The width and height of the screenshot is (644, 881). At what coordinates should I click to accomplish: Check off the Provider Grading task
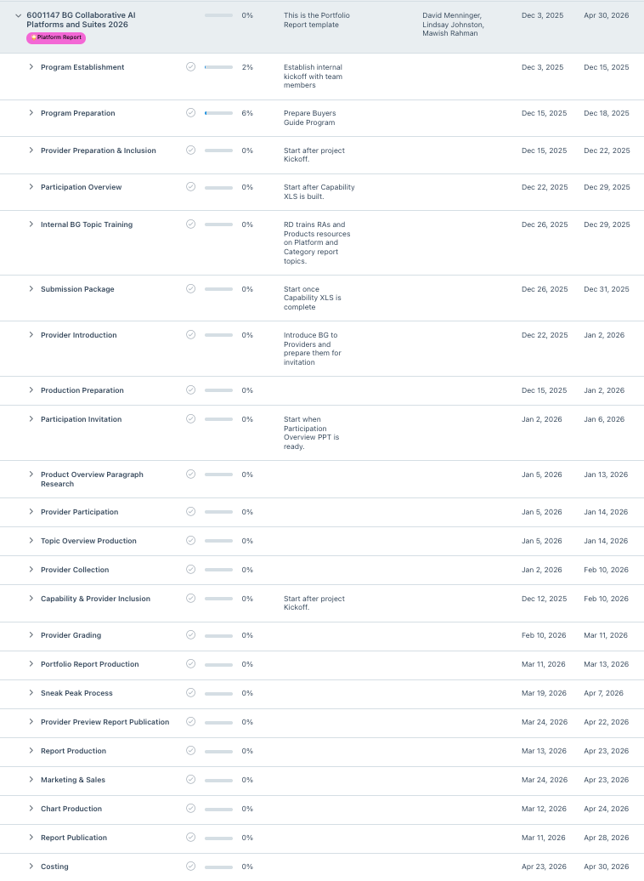click(x=190, y=635)
